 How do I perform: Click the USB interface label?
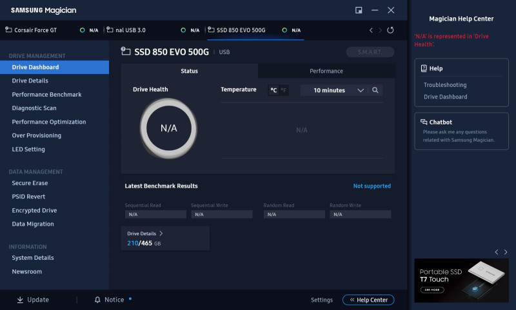click(x=224, y=52)
